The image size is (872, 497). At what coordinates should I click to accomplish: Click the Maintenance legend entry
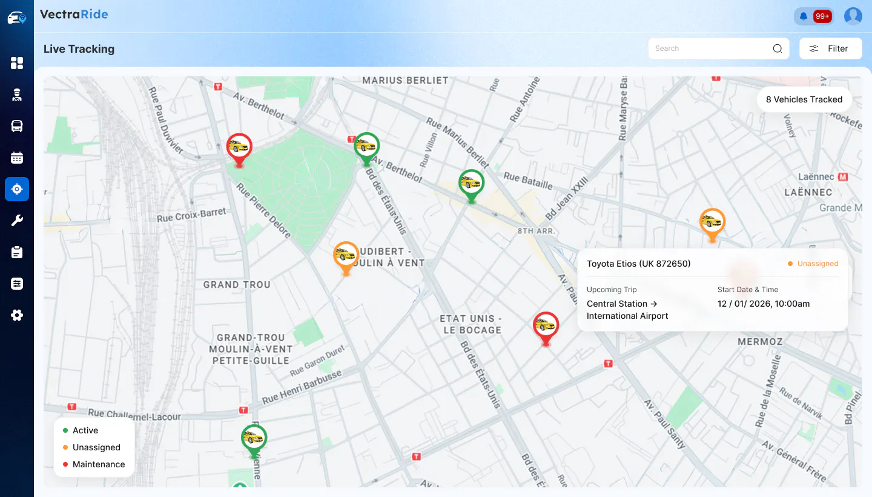[94, 464]
